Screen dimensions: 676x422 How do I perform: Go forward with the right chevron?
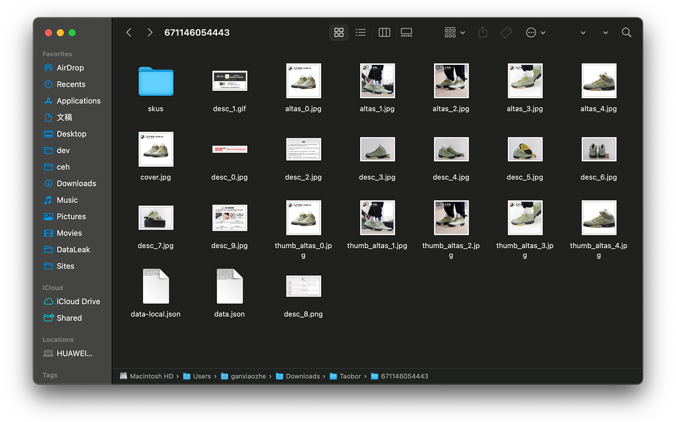click(150, 33)
